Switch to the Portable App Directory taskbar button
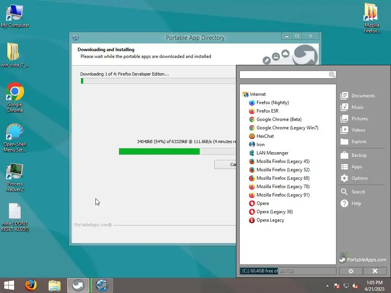The image size is (391, 293). (102, 285)
